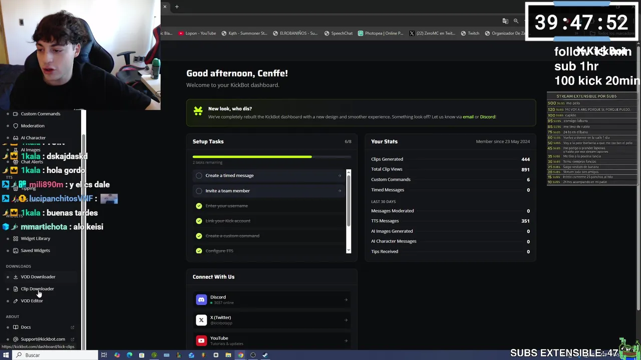Click the Discord link in the announcement banner

487,116
